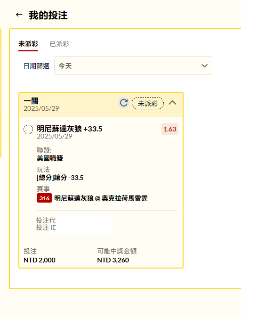Click the 1.63 odds badge
This screenshot has width=257, height=318.
click(x=170, y=129)
